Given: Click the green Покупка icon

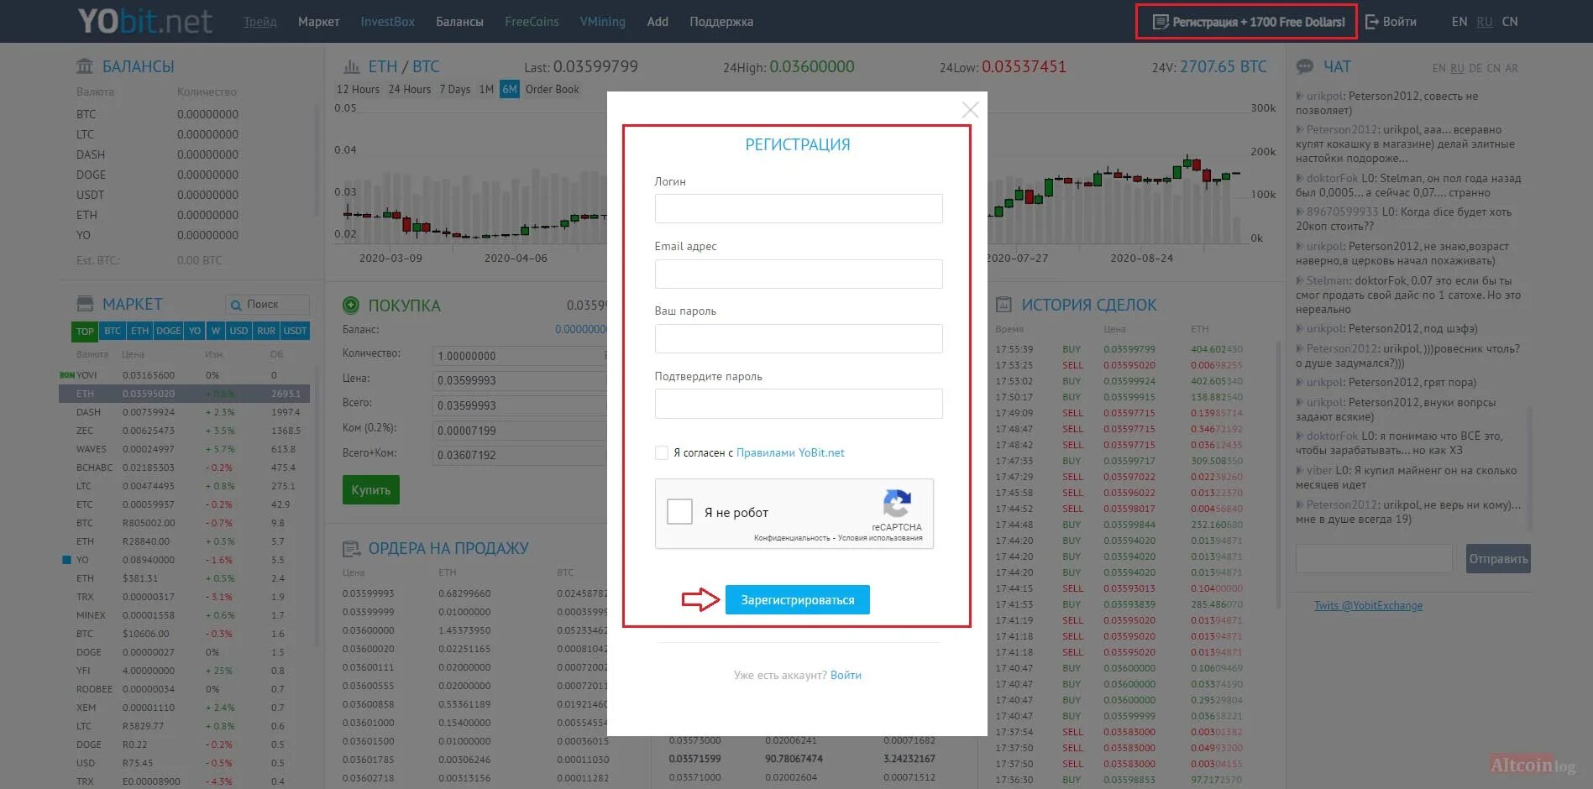Looking at the screenshot, I should click(351, 306).
